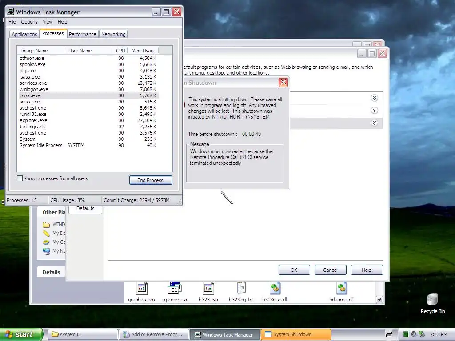455x341 pixels.
Task: Click the WINDOWS folder icon in Other Places
Action: pos(46,225)
